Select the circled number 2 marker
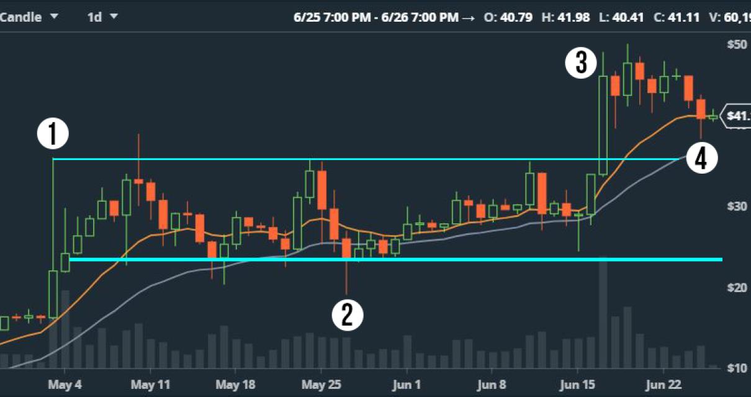The image size is (751, 397). 347,314
